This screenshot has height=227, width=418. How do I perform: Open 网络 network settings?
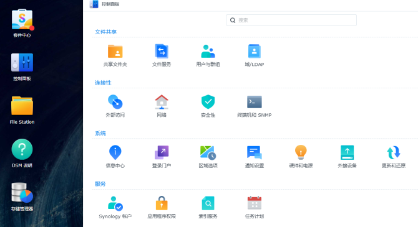(x=162, y=102)
